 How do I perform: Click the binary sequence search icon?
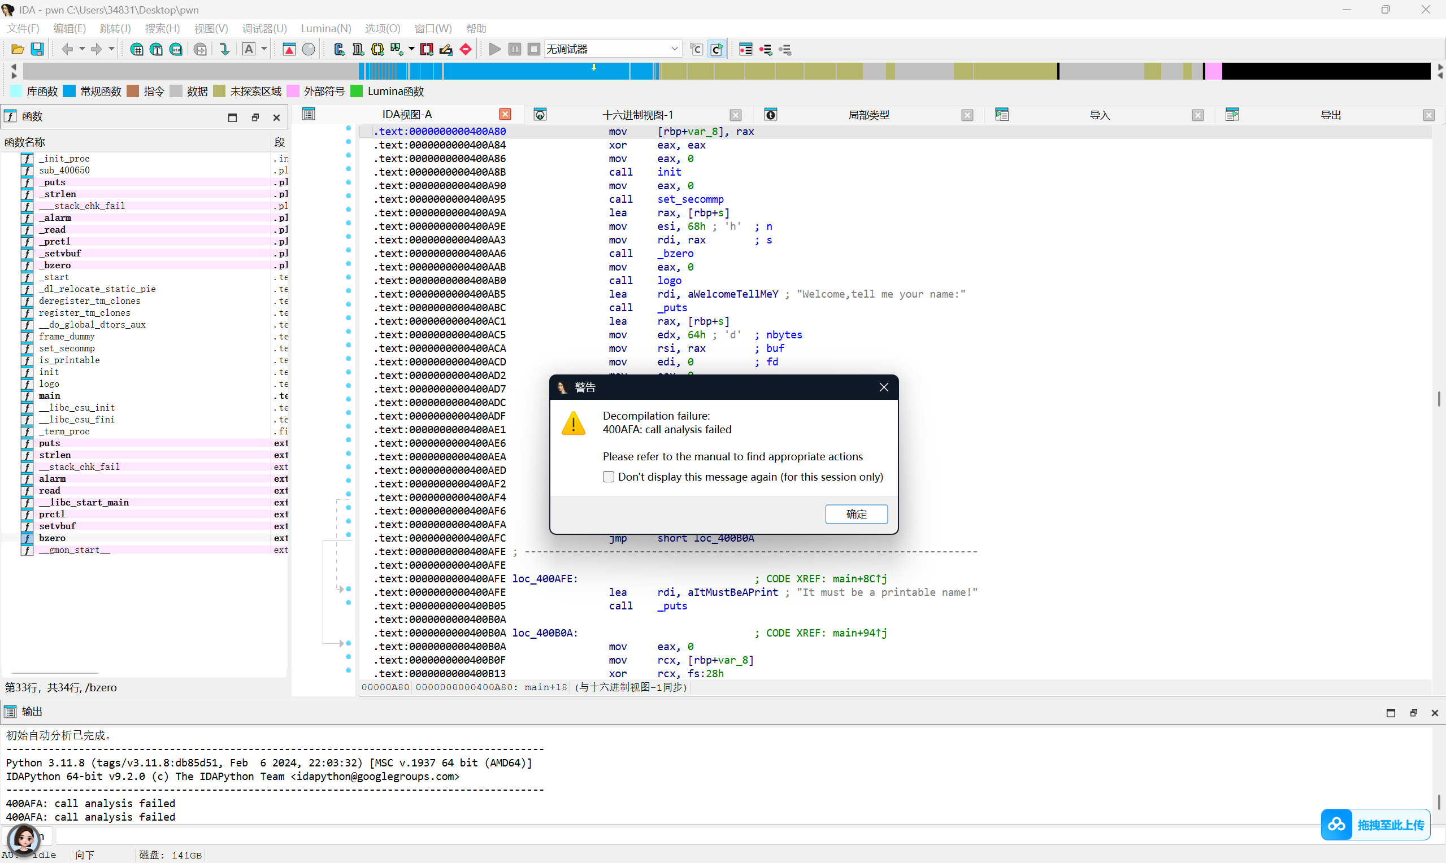coord(176,50)
